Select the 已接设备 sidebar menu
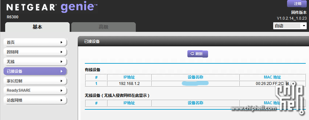The width and height of the screenshot is (309, 120). pyautogui.click(x=35, y=71)
